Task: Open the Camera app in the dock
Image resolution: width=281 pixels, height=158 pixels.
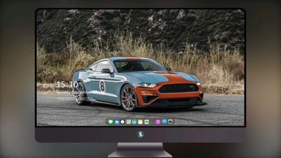Action: click(170, 122)
